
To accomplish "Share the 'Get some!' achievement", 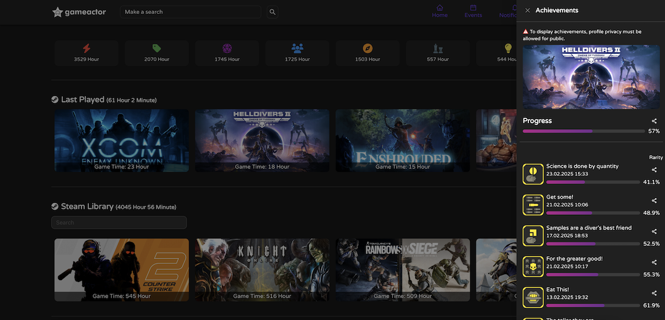I will [654, 200].
